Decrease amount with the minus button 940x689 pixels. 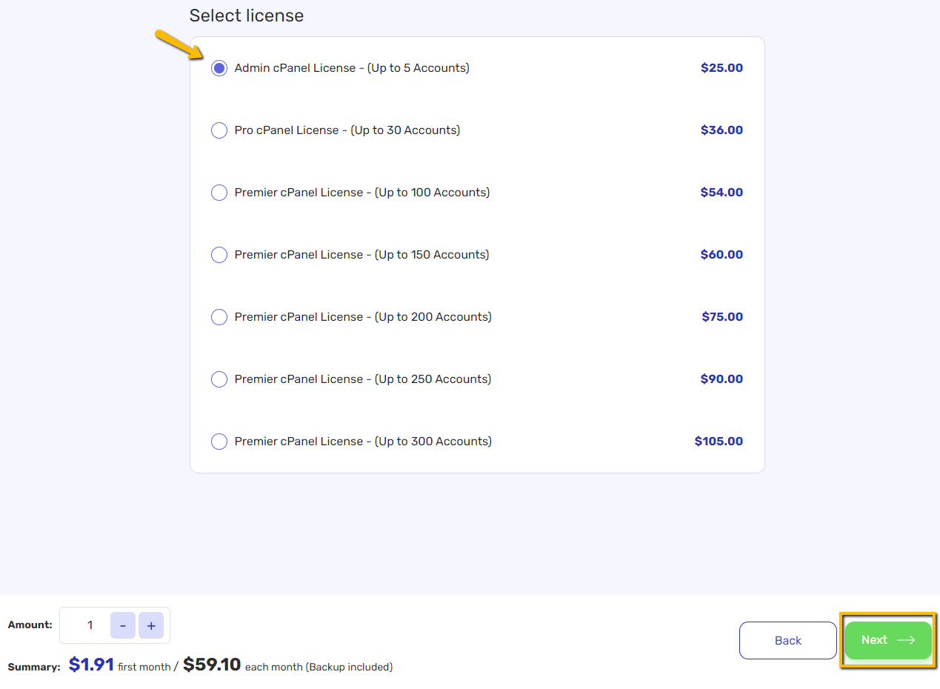pos(123,625)
